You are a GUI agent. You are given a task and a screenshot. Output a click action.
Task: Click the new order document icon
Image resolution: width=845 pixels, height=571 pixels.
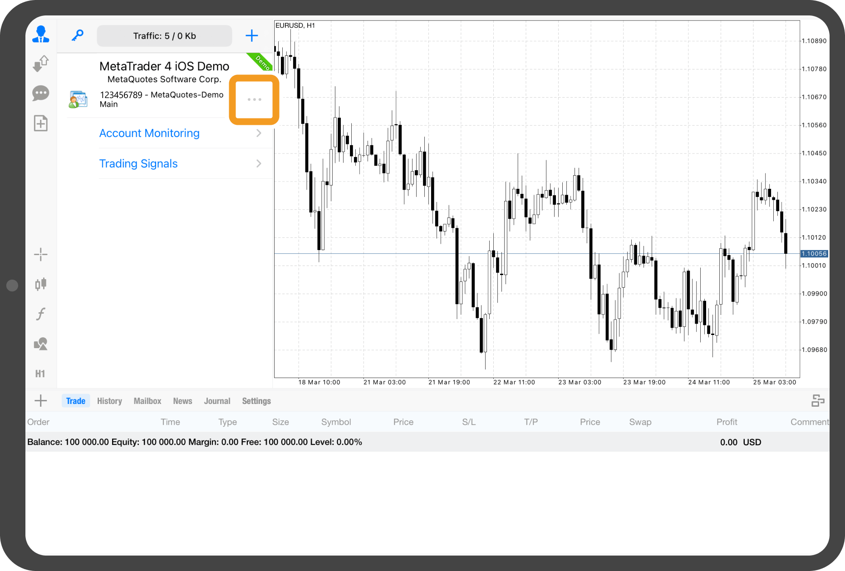41,123
